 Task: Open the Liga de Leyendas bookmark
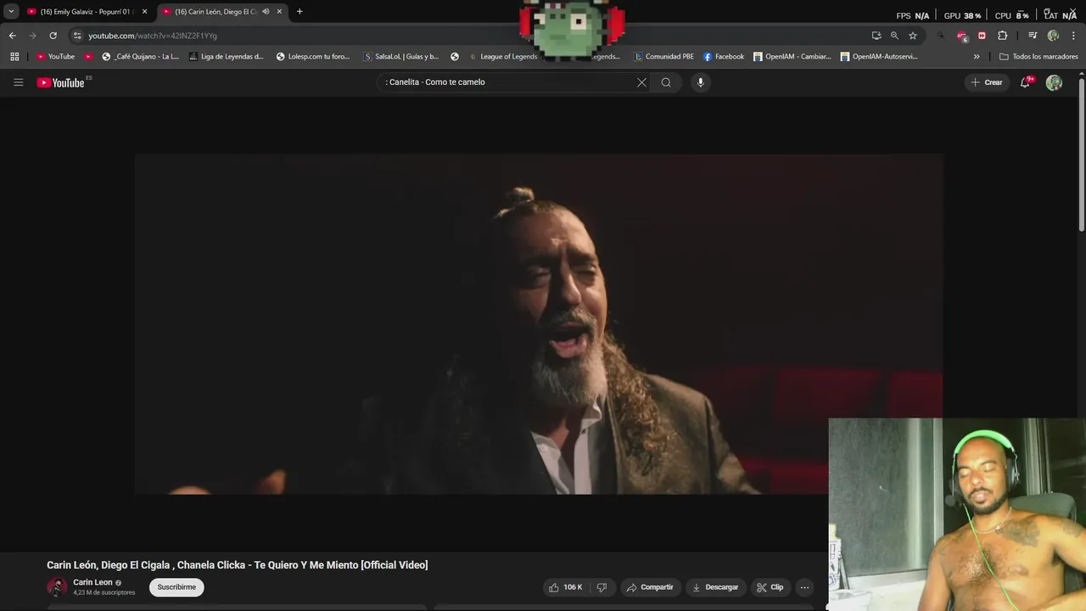226,57
